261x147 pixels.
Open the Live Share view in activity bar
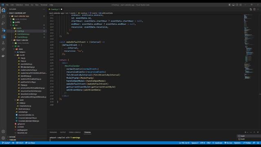click(x=3, y=49)
